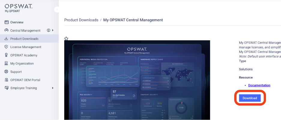Image resolution: width=281 pixels, height=120 pixels.
Task: Go to Product Downloads breadcrumb
Action: click(81, 20)
